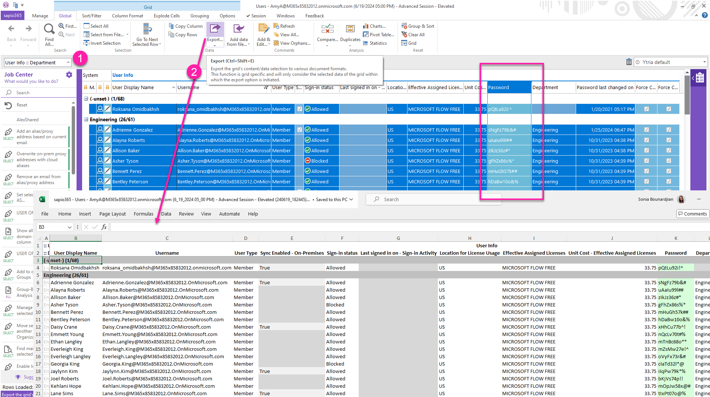710x397 pixels.
Task: Toggle first Force Change checkbox for Bennett Perez
Action: [x=646, y=171]
